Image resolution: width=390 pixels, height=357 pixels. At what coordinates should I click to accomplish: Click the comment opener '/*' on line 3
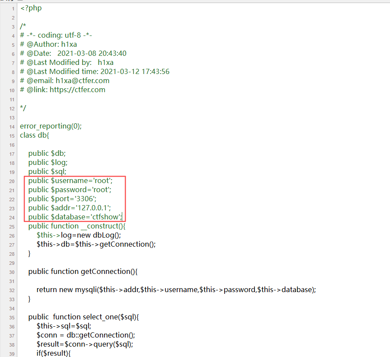coord(23,26)
